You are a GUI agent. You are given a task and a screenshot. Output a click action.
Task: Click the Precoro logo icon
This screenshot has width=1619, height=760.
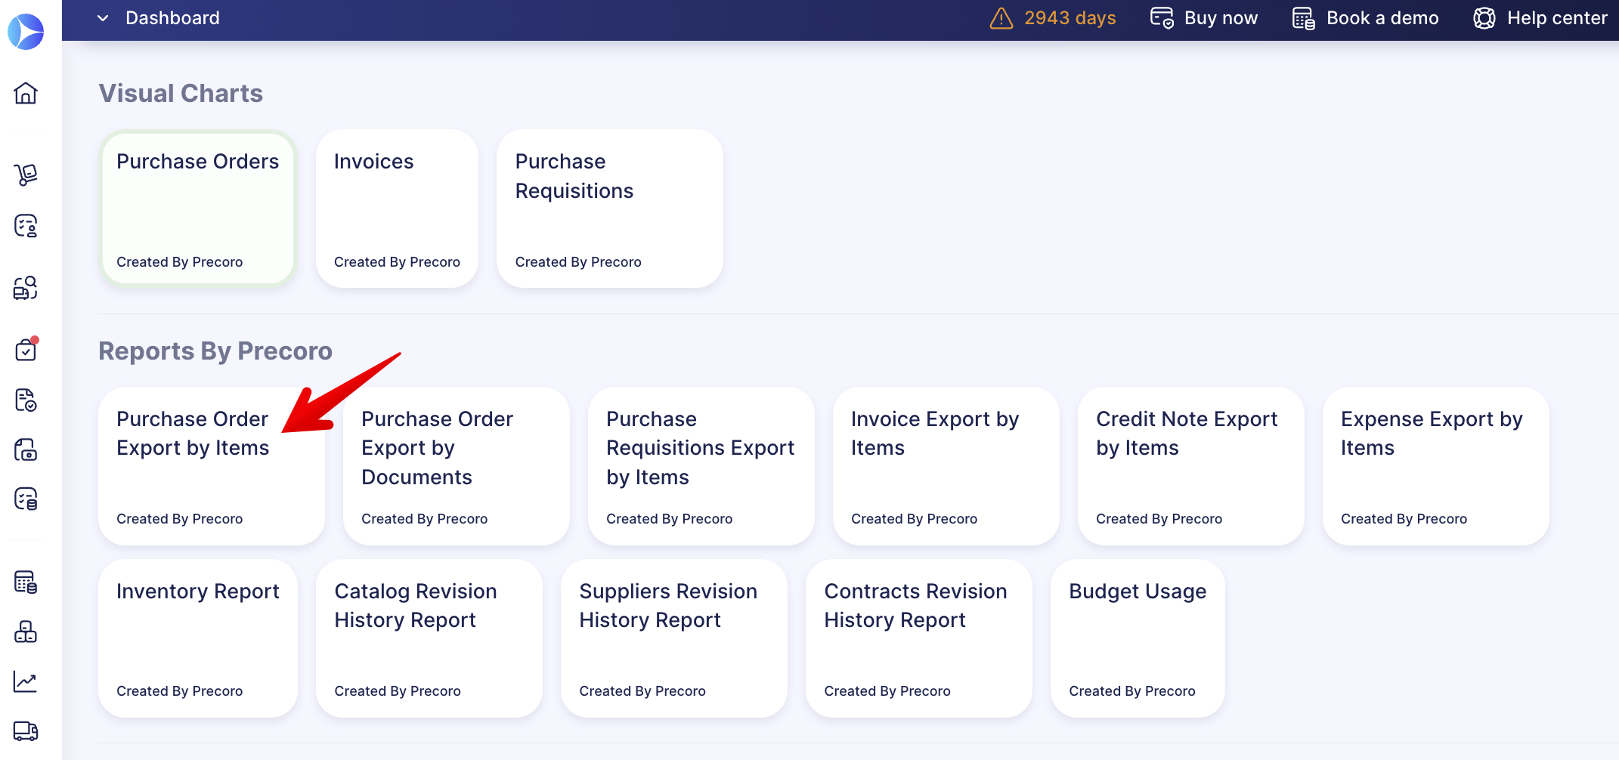pyautogui.click(x=26, y=32)
